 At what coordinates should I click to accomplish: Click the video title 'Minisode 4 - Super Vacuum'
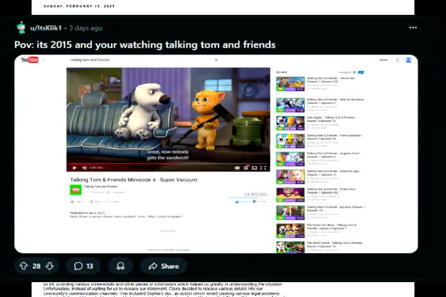[x=134, y=179]
